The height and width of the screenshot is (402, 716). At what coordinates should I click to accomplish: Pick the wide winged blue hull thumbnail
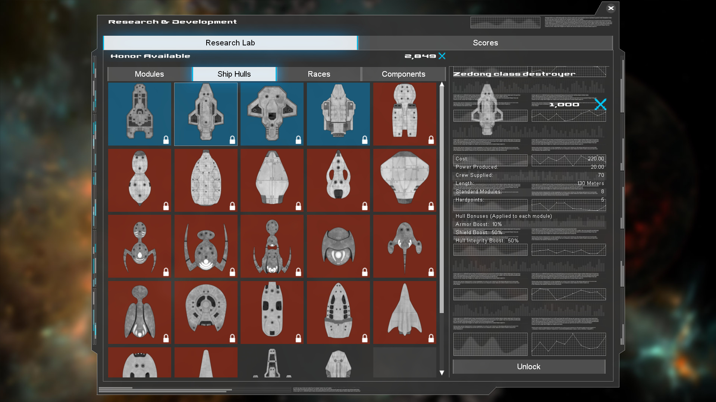(x=272, y=114)
